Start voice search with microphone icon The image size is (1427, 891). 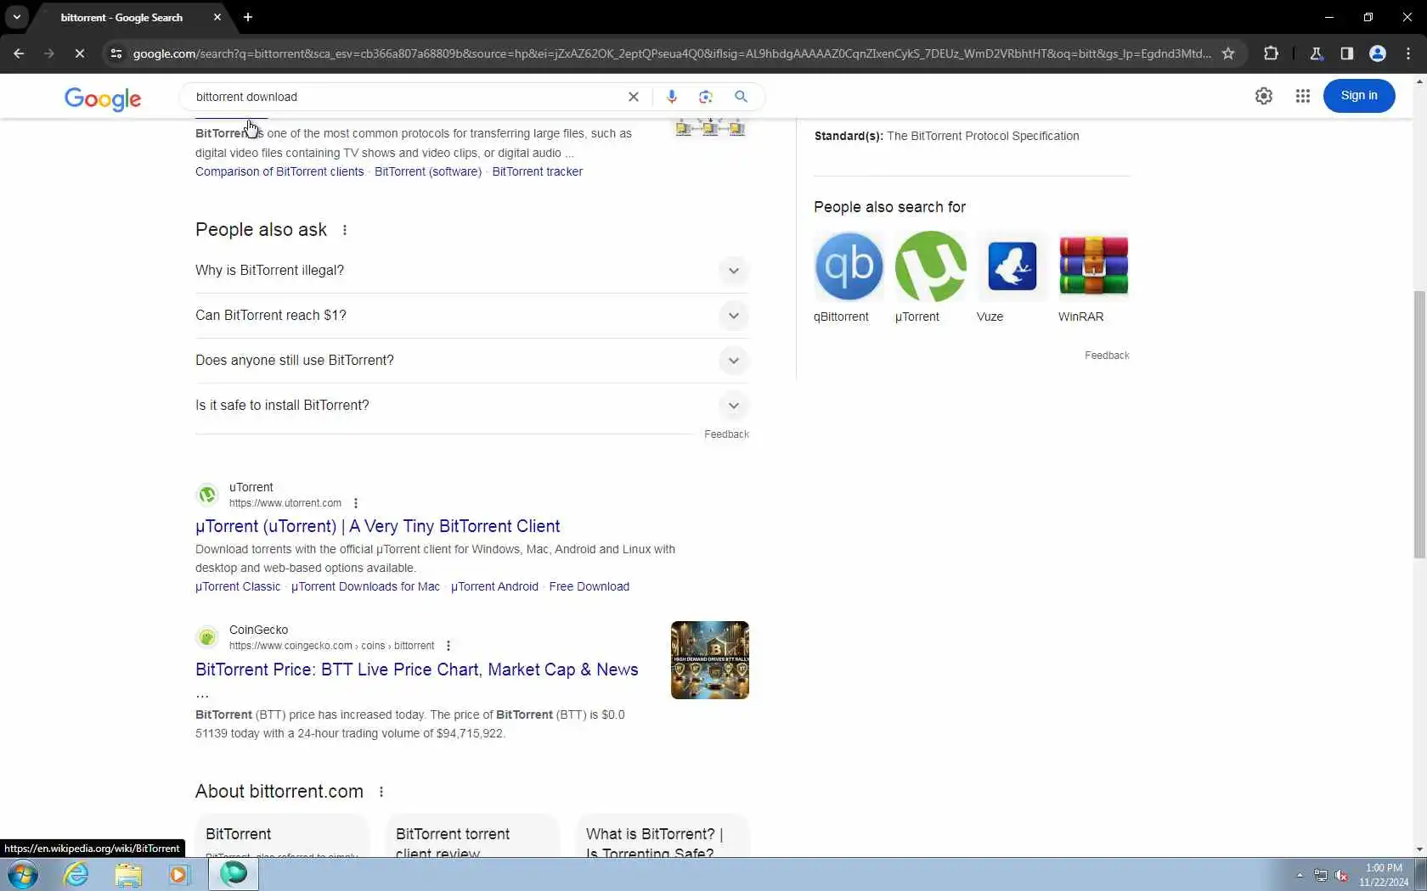672,97
